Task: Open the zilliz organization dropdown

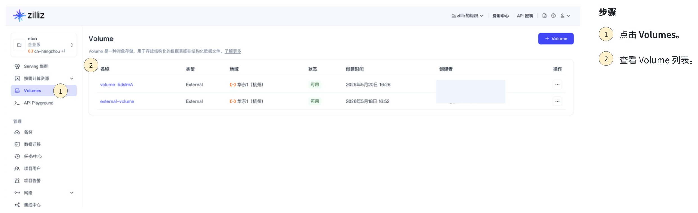Action: click(467, 16)
